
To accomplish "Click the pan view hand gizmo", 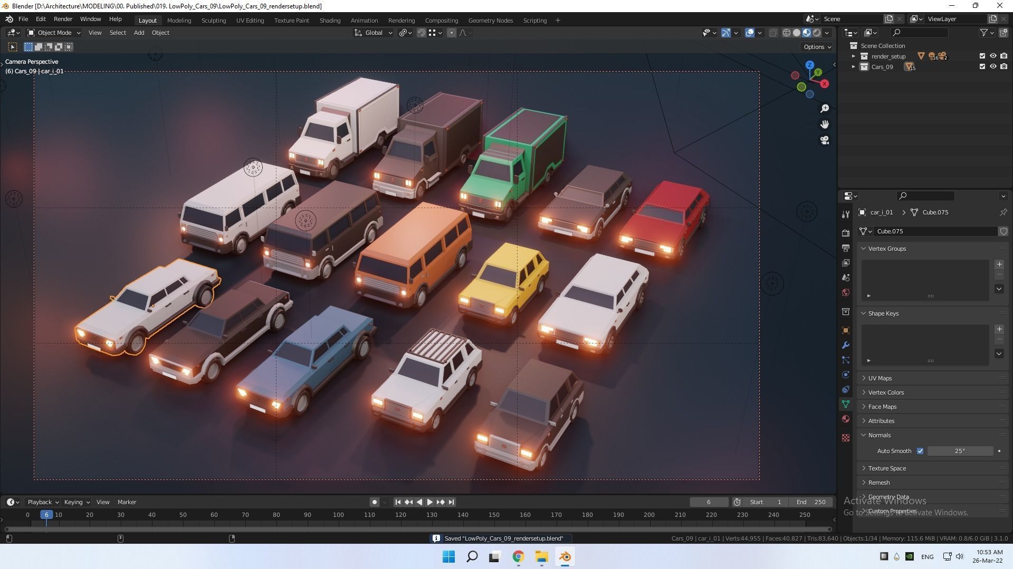I will pos(825,124).
